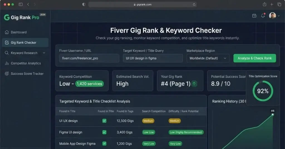
Task: Click the 3,400 Gigs cell
Action: tap(124, 132)
